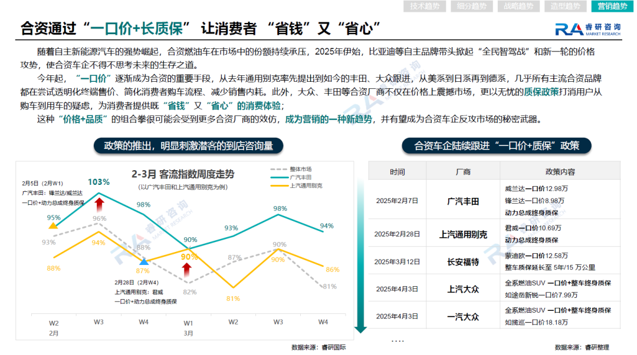Click the 合资车企陆续跟进 table section header

[x=496, y=145]
